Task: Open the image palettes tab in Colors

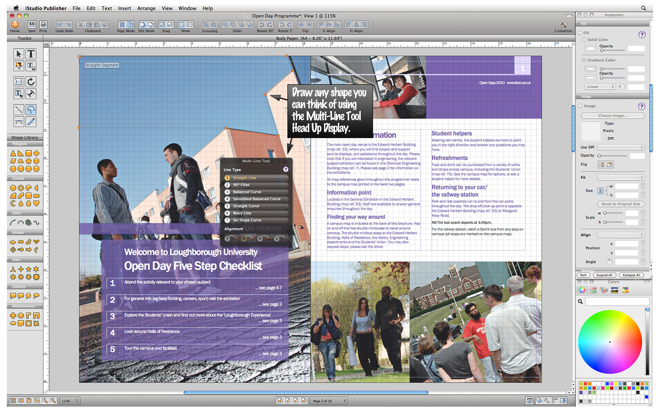Action: 615,290
